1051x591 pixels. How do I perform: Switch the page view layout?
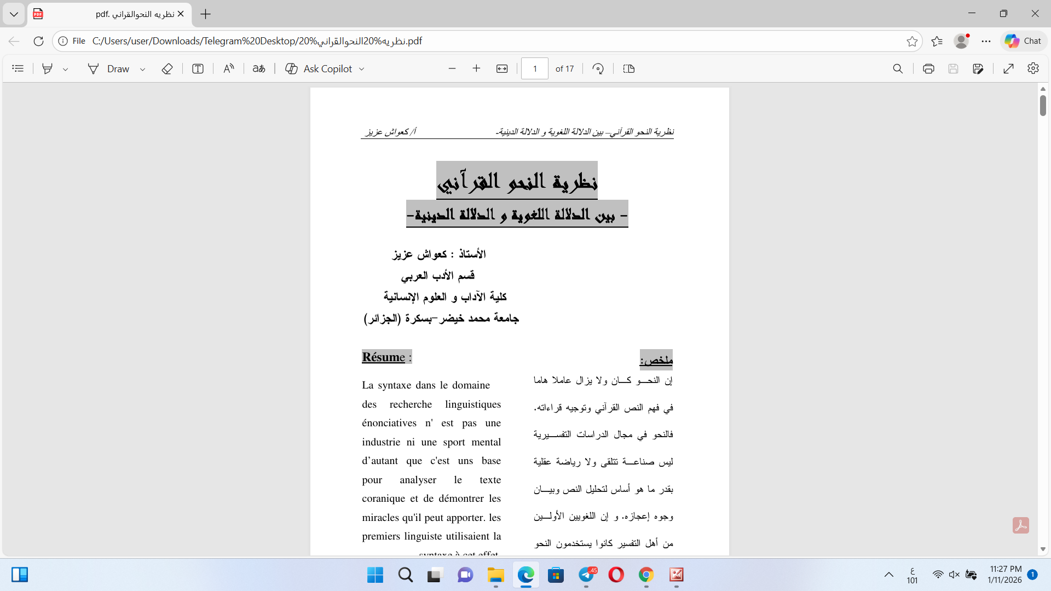point(629,68)
